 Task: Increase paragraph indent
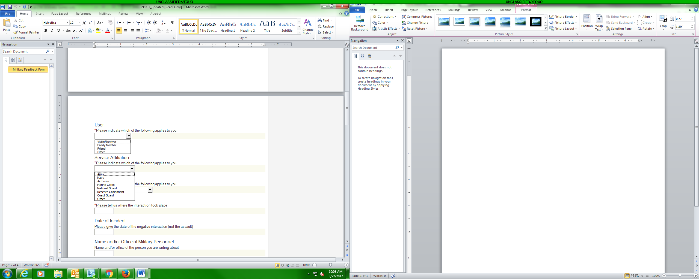(155, 23)
